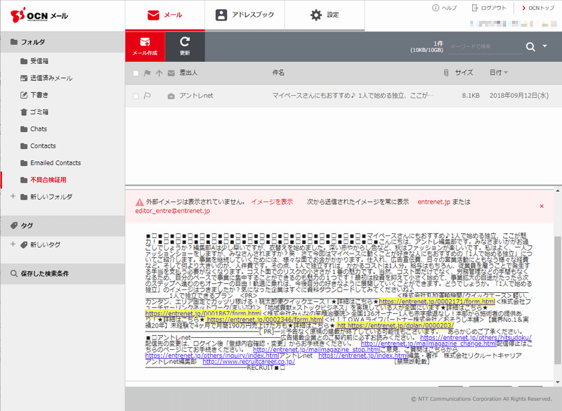This screenshot has width=562, height=411.
Task: Close the external image warning banner
Action: click(x=542, y=206)
